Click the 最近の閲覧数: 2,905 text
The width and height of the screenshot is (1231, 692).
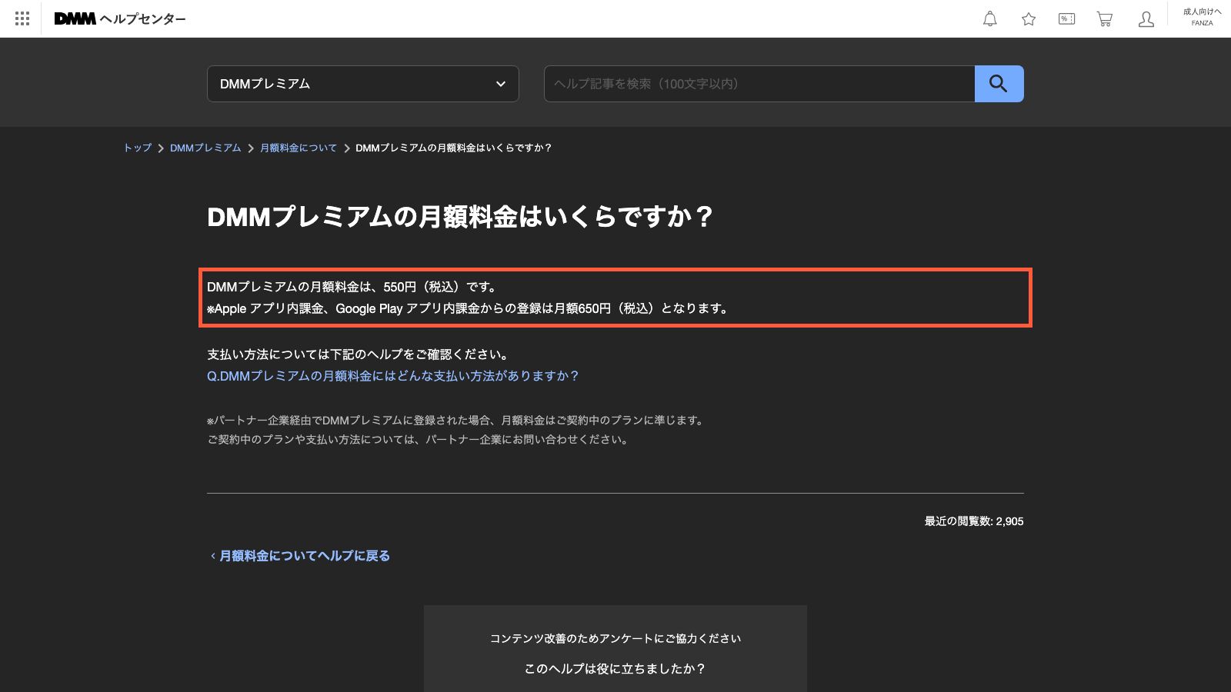pos(974,521)
